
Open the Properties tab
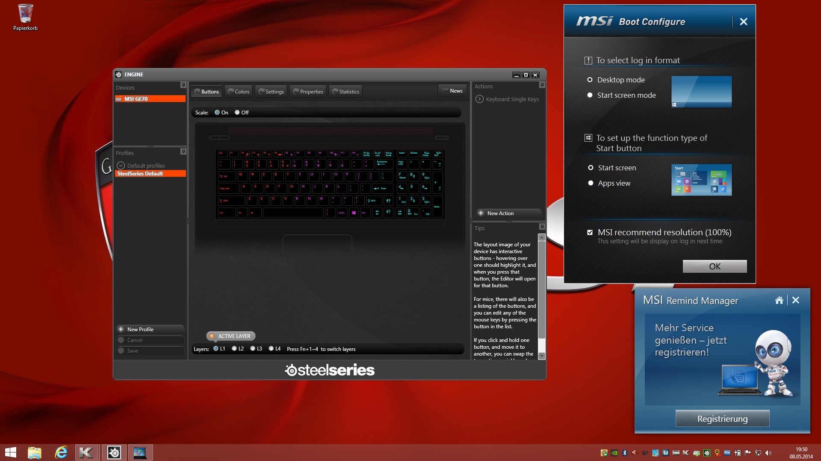308,91
